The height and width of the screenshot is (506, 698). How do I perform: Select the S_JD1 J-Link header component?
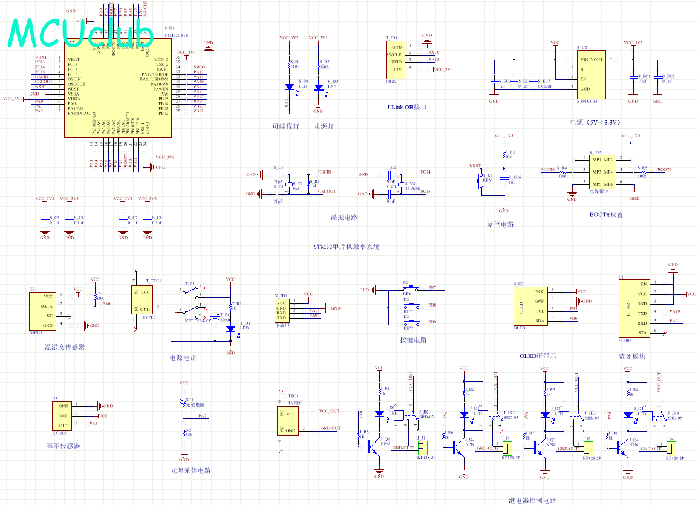396,60
